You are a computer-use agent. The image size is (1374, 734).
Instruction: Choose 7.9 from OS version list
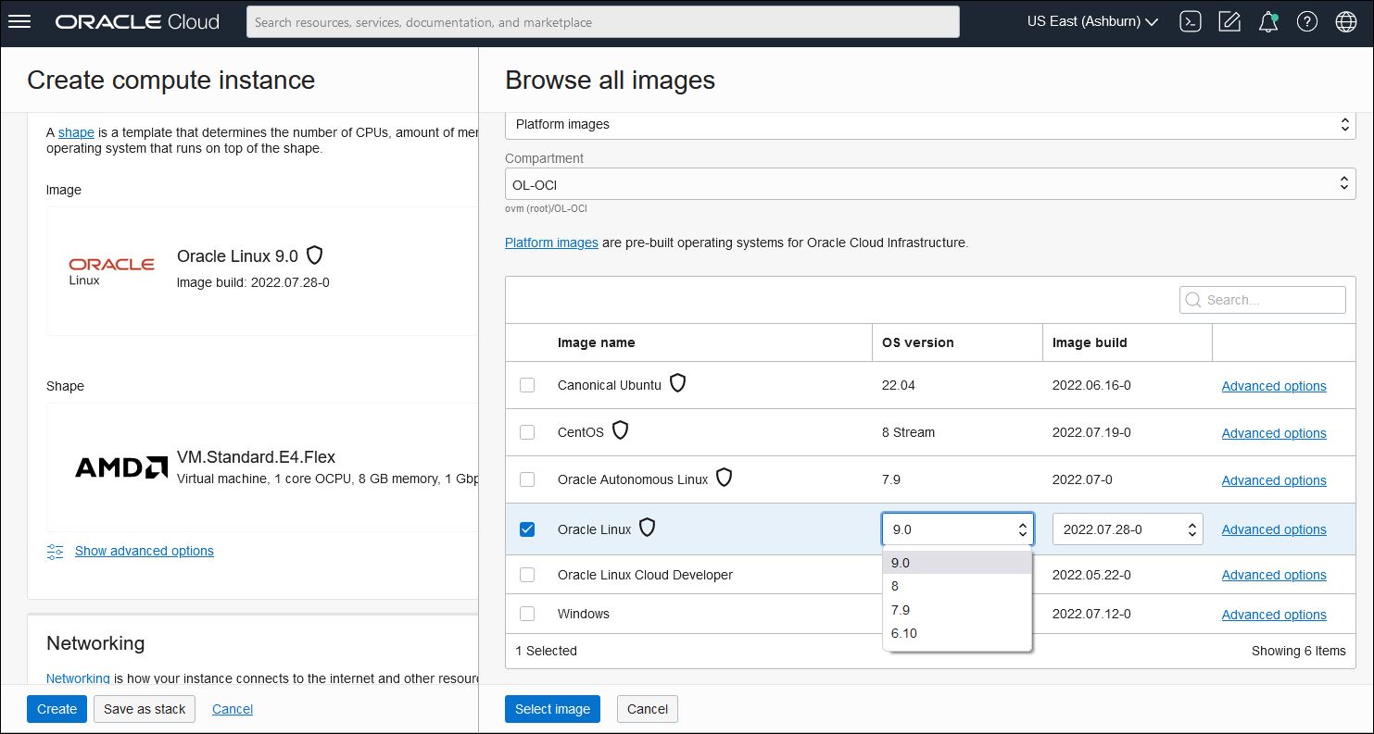901,610
